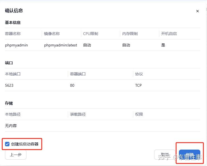Toggle 创建后启动容器 checkbox
This screenshot has width=207, height=166.
[x=7, y=144]
